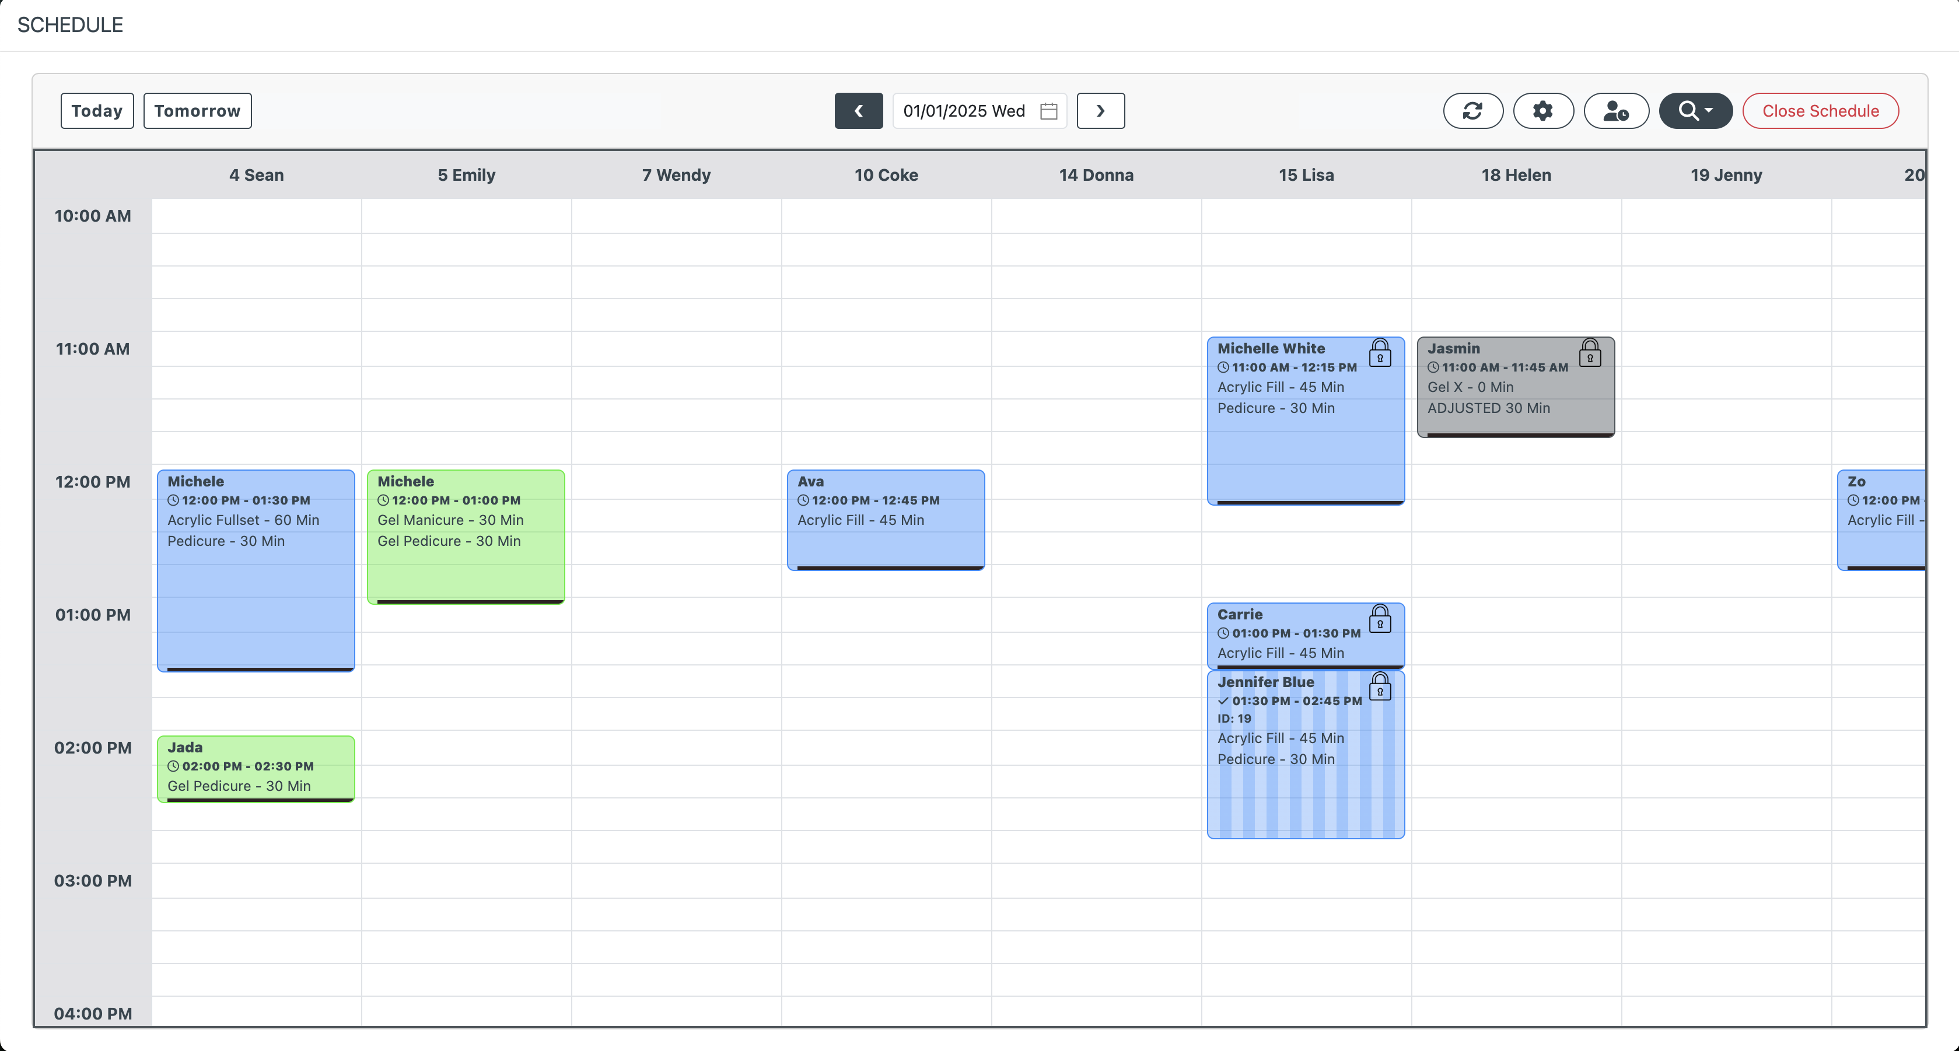Image resolution: width=1959 pixels, height=1051 pixels.
Task: Click the Tomorrow button
Action: click(197, 111)
